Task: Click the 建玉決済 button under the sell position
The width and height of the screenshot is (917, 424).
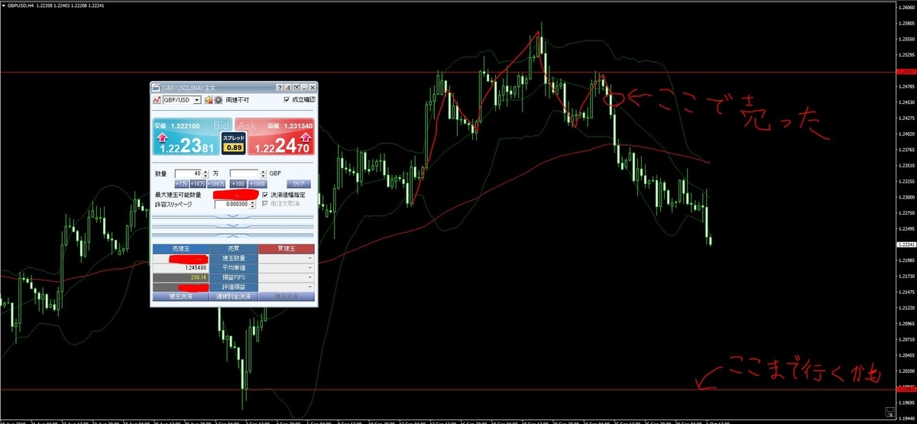Action: (180, 296)
